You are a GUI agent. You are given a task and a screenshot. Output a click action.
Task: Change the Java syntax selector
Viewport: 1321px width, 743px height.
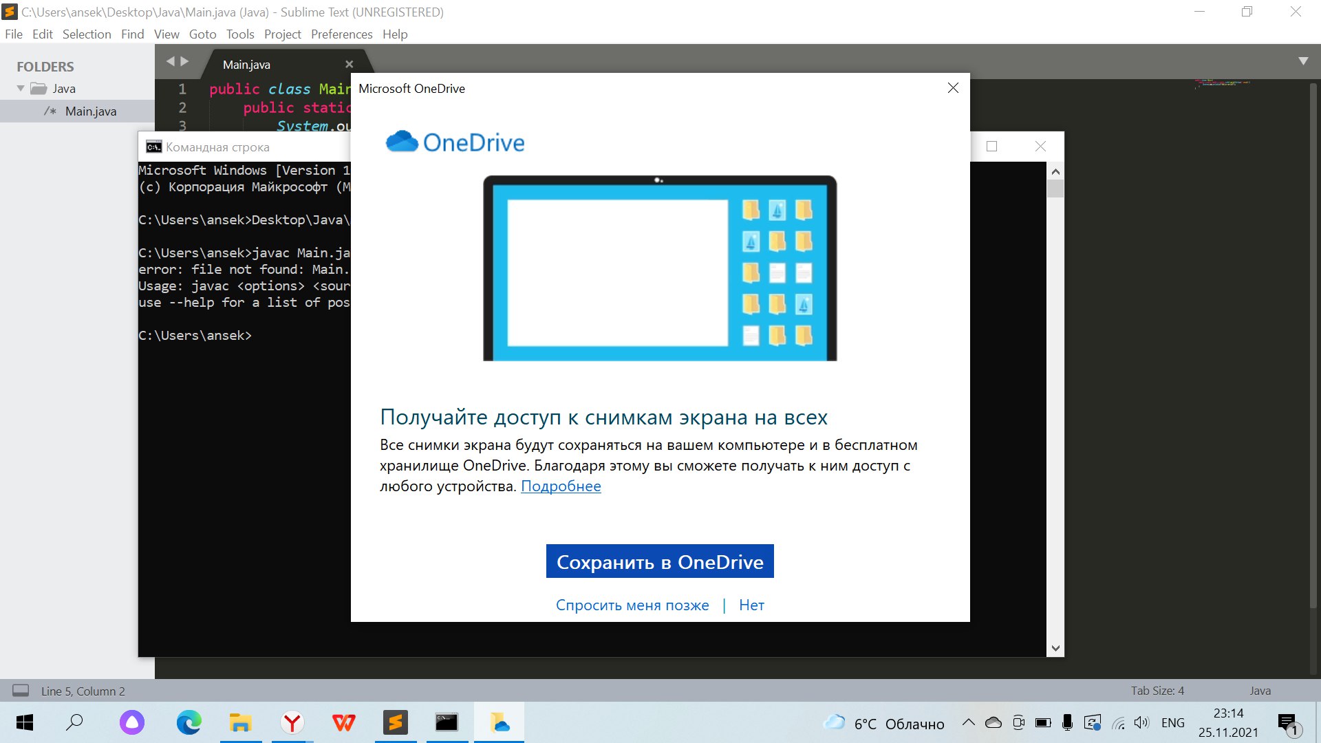tap(1260, 690)
